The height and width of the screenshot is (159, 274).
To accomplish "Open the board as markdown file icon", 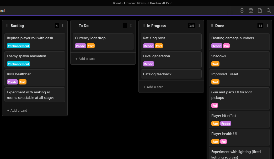I will tap(260, 10).
